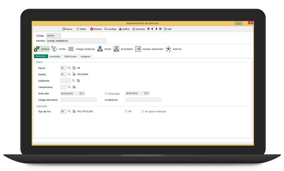Switch to the Avanzadas tab
The height and width of the screenshot is (171, 284).
pos(55,56)
